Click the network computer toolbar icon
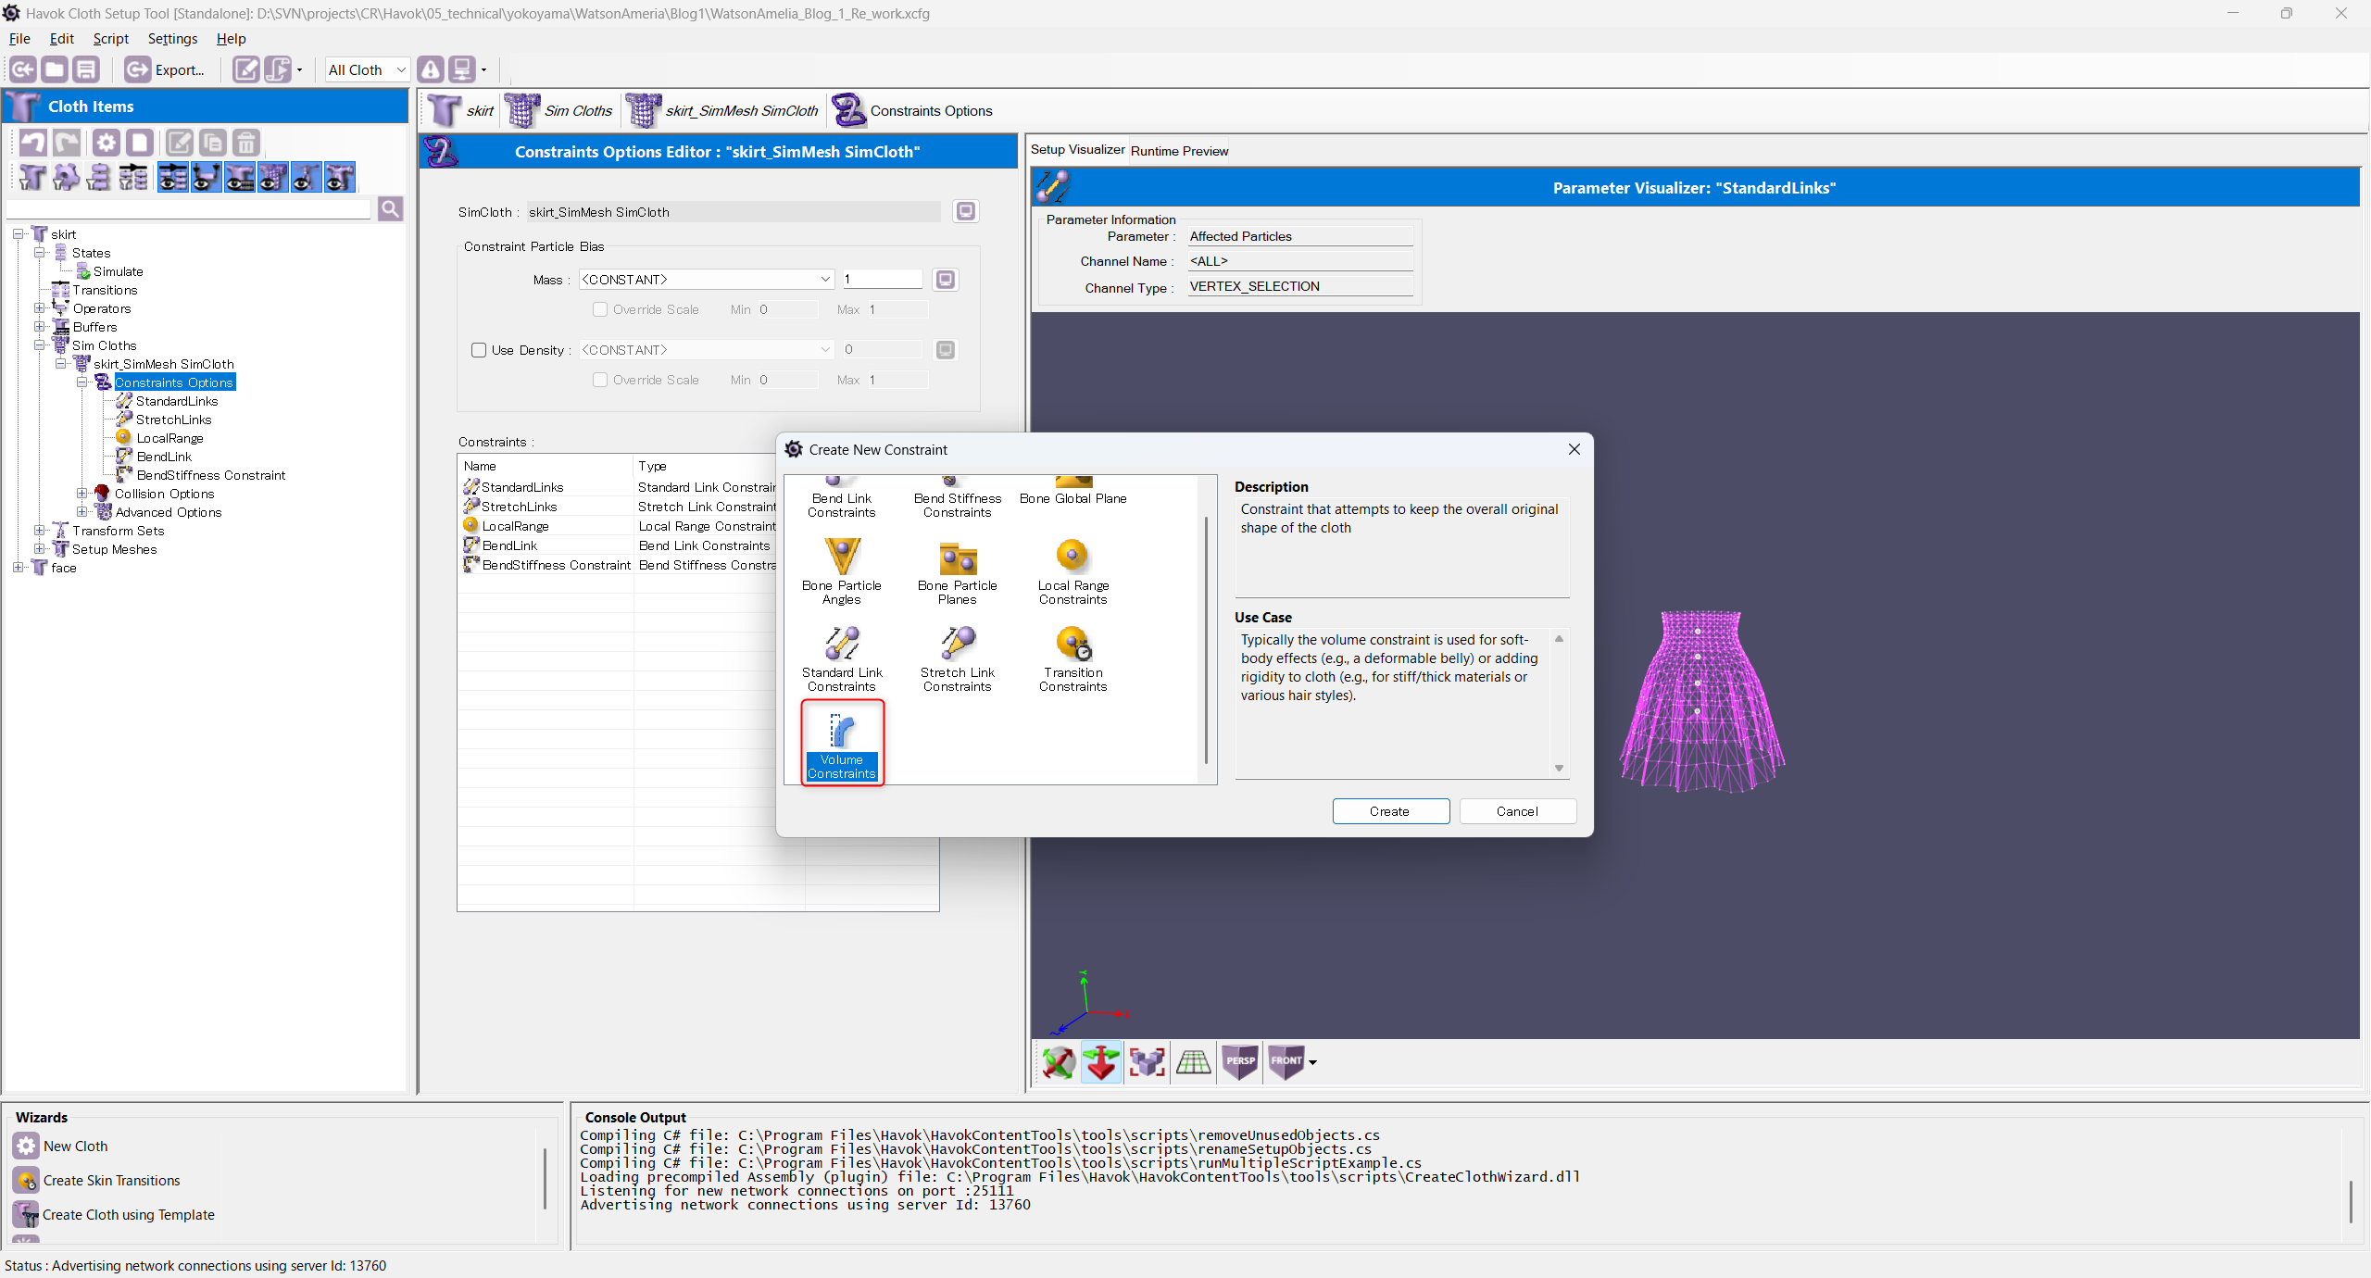Screen dimensions: 2371x1278 point(461,69)
